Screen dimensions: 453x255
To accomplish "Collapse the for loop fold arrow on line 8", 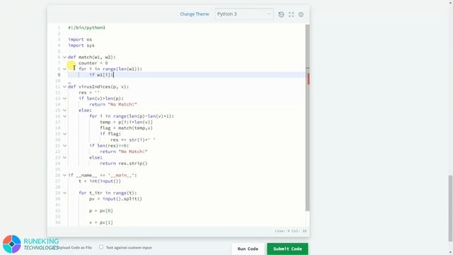I will [64, 69].
